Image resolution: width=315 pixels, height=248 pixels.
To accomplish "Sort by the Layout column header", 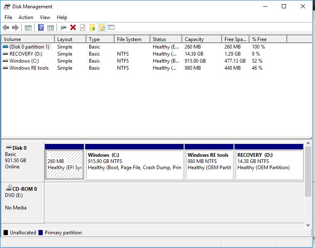I will coord(70,39).
